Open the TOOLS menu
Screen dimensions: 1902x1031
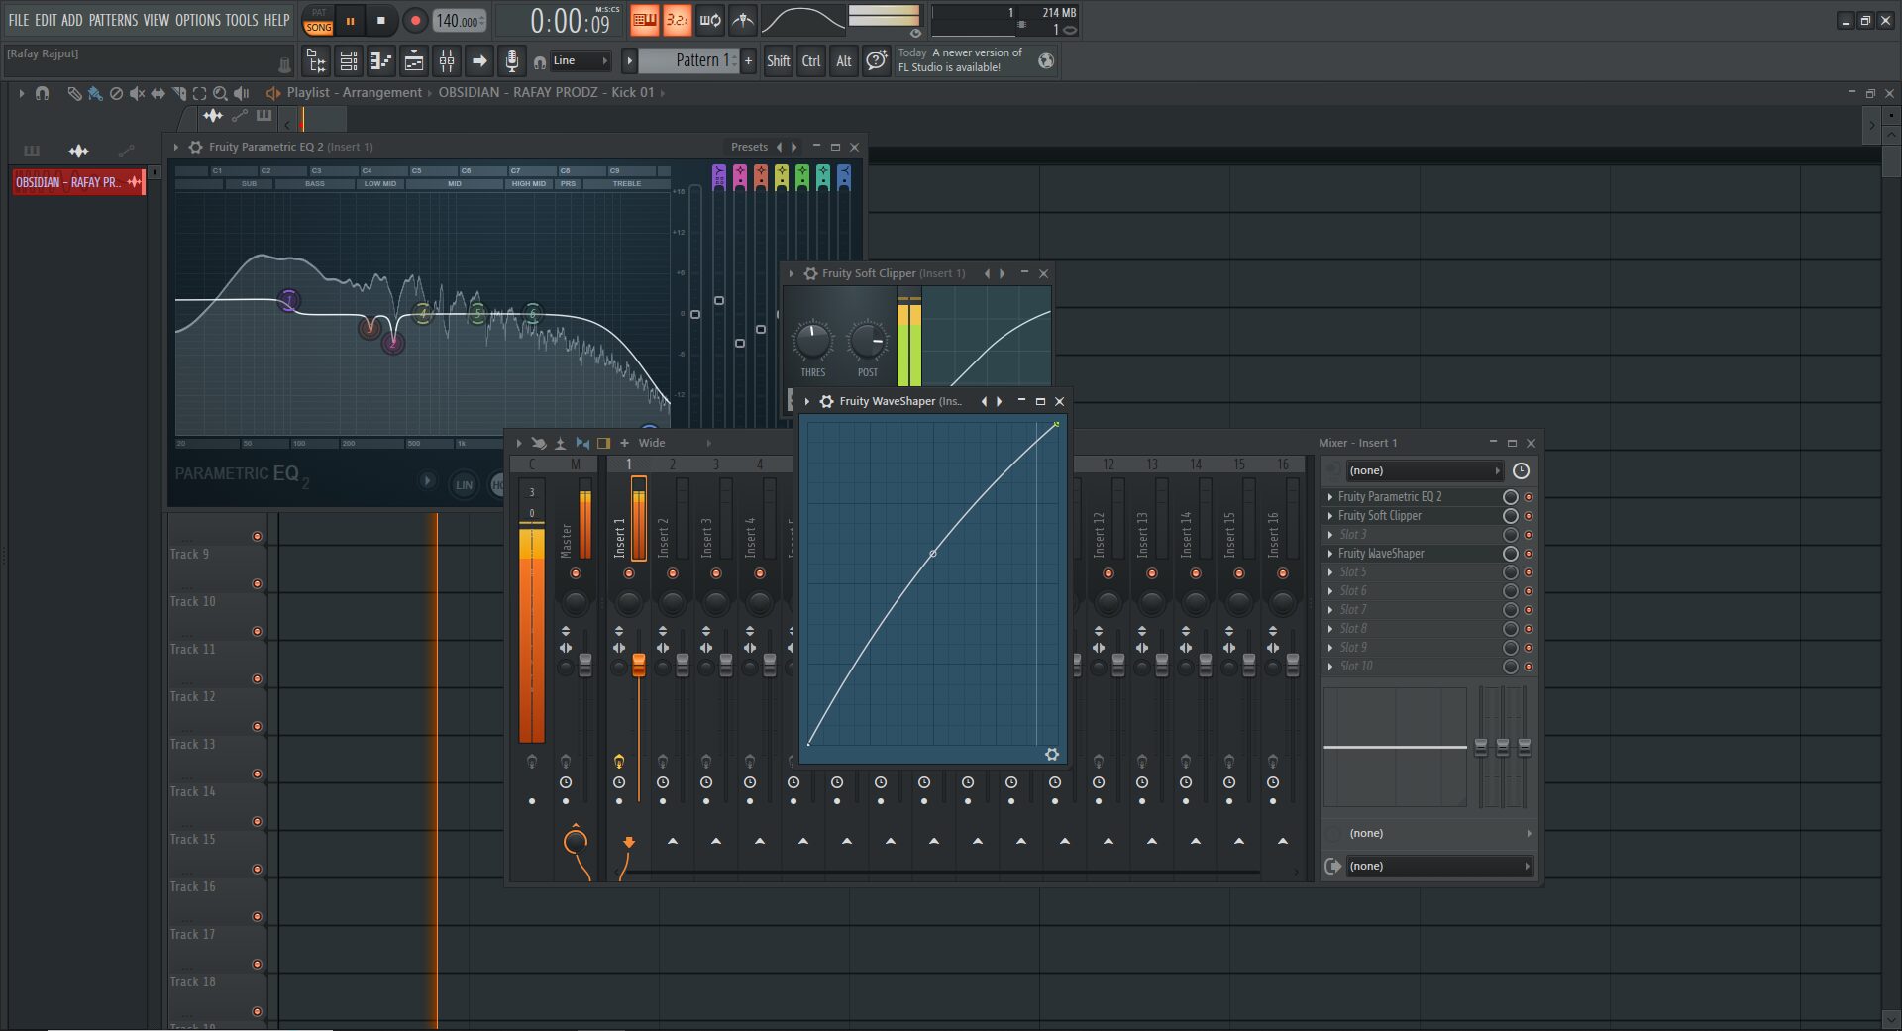coord(241,20)
